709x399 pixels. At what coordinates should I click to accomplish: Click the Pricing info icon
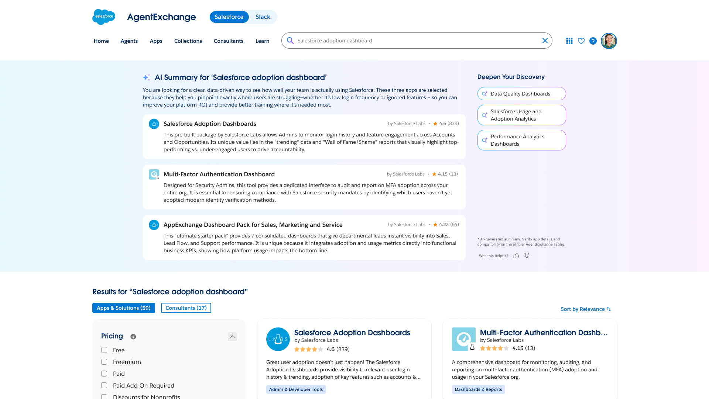pos(133,337)
